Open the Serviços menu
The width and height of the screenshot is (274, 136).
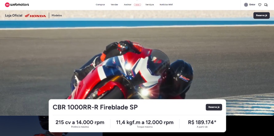(x=150, y=5)
